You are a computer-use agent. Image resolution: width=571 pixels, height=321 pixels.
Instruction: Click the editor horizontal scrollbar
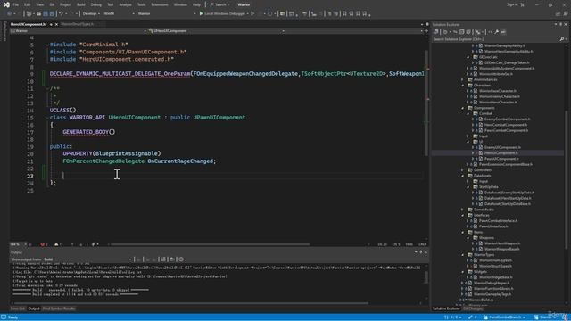pos(211,244)
